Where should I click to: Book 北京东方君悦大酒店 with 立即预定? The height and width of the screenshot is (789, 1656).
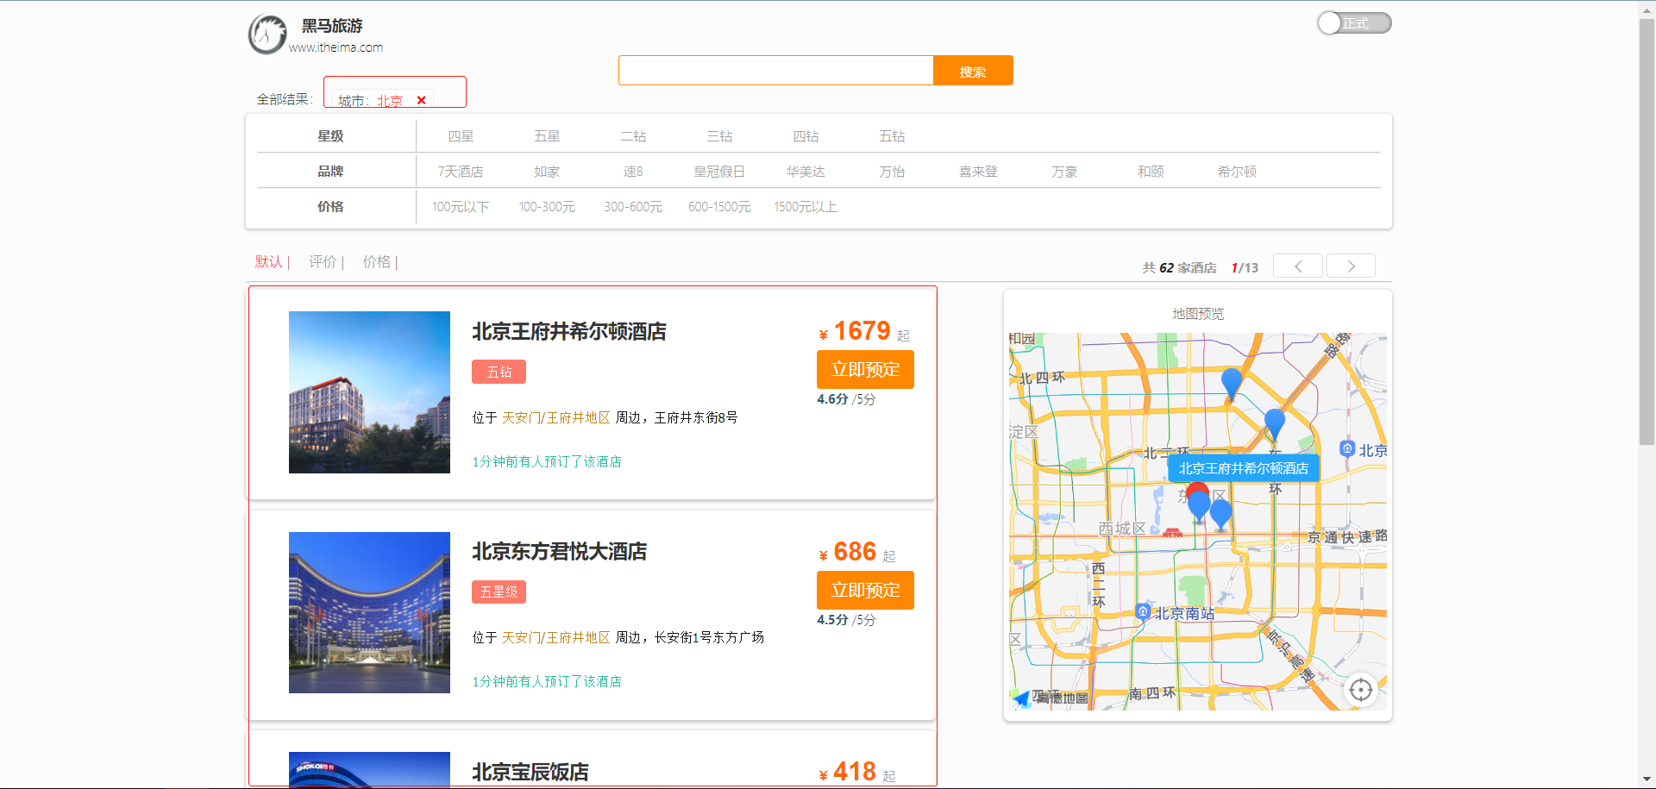(x=865, y=590)
